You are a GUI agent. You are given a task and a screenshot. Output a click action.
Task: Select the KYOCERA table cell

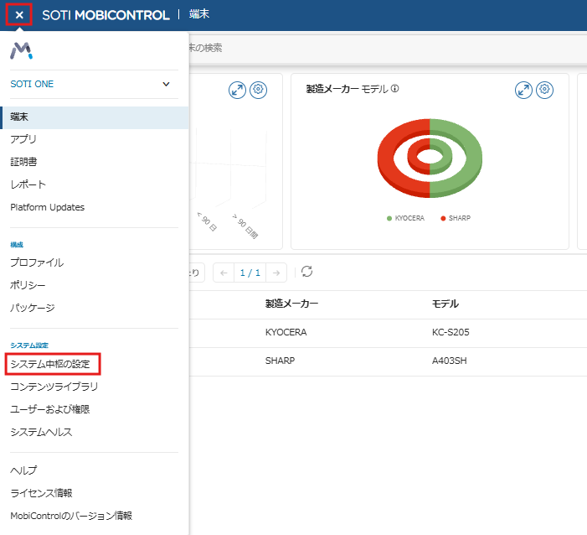pyautogui.click(x=286, y=332)
